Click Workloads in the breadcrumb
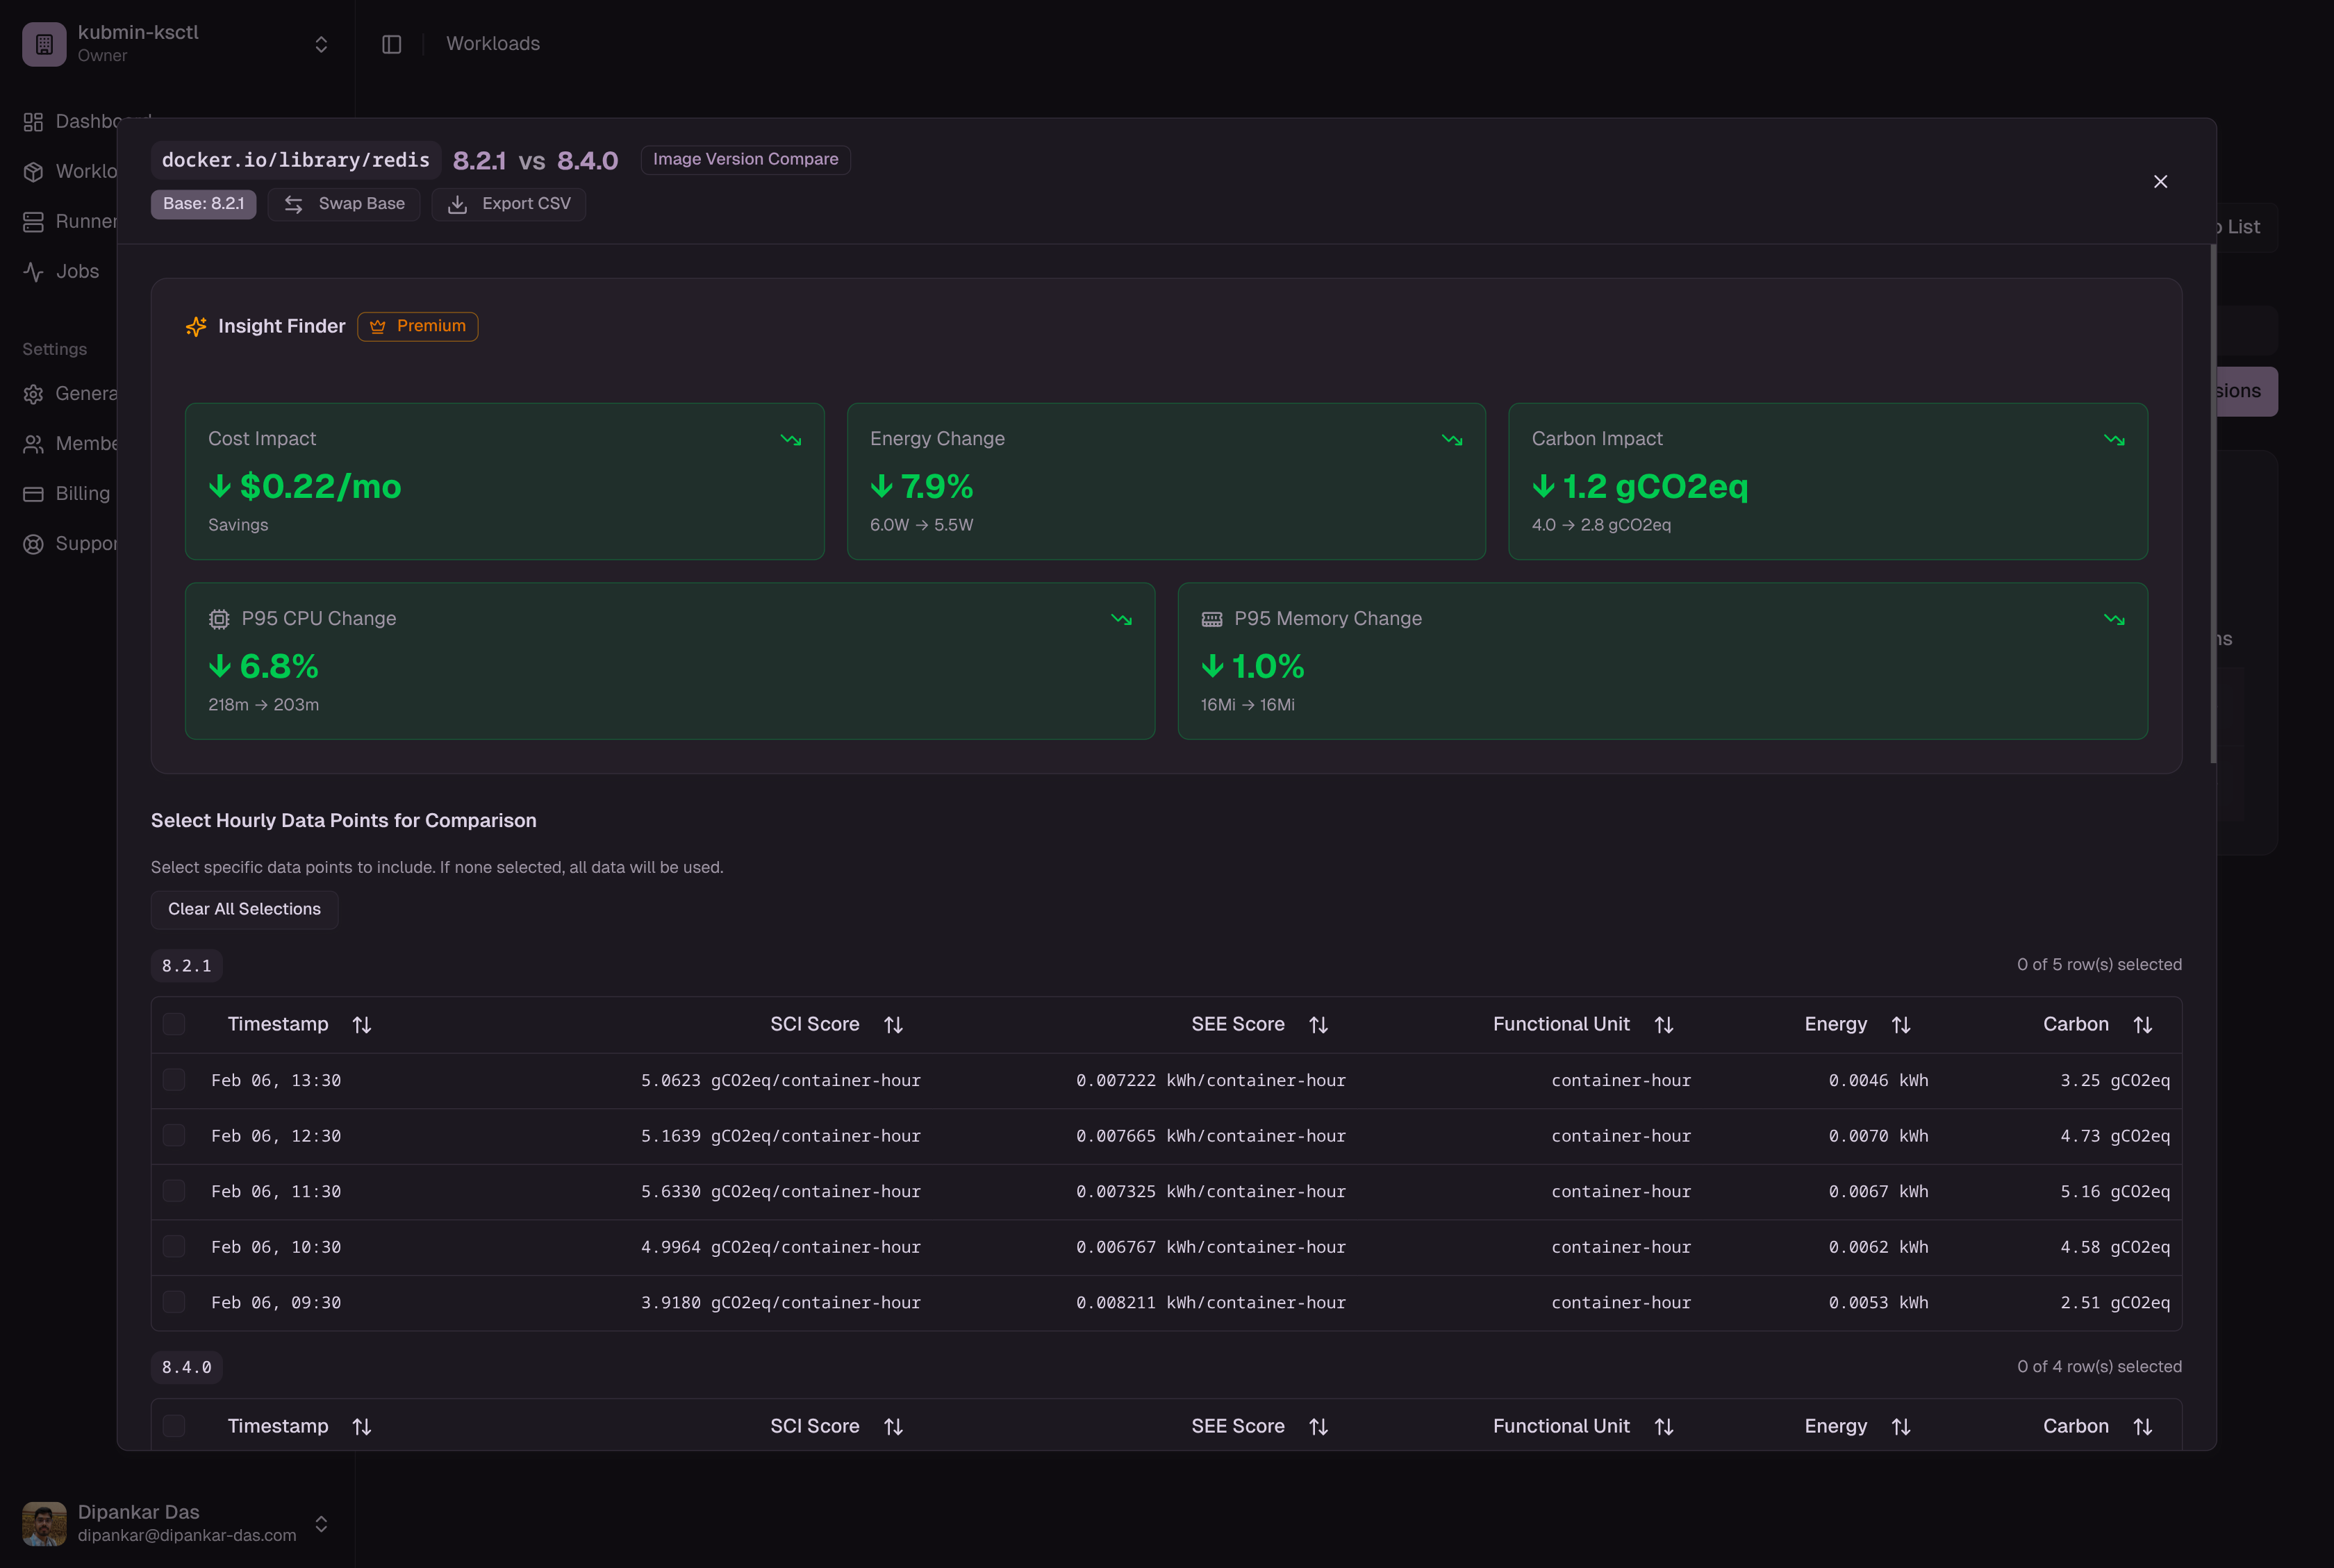The height and width of the screenshot is (1568, 2334). click(493, 44)
